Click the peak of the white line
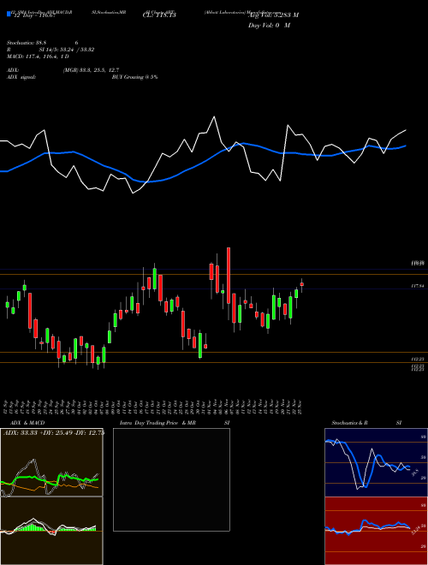428x565 pixels. [x=214, y=116]
